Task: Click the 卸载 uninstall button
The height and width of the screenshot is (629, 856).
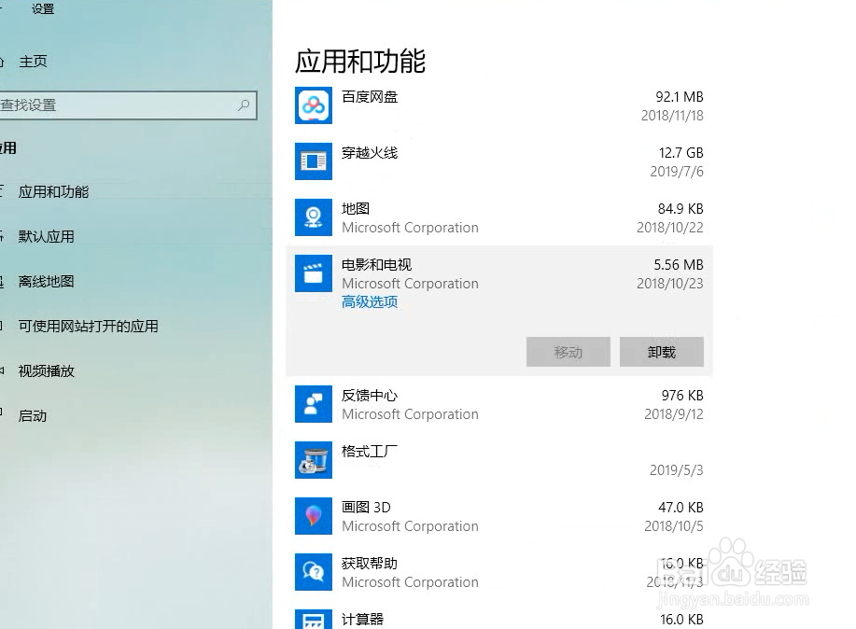Action: pyautogui.click(x=662, y=352)
